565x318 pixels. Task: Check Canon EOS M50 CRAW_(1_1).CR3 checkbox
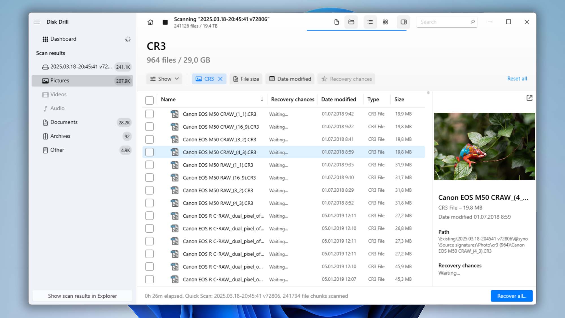coord(149,114)
